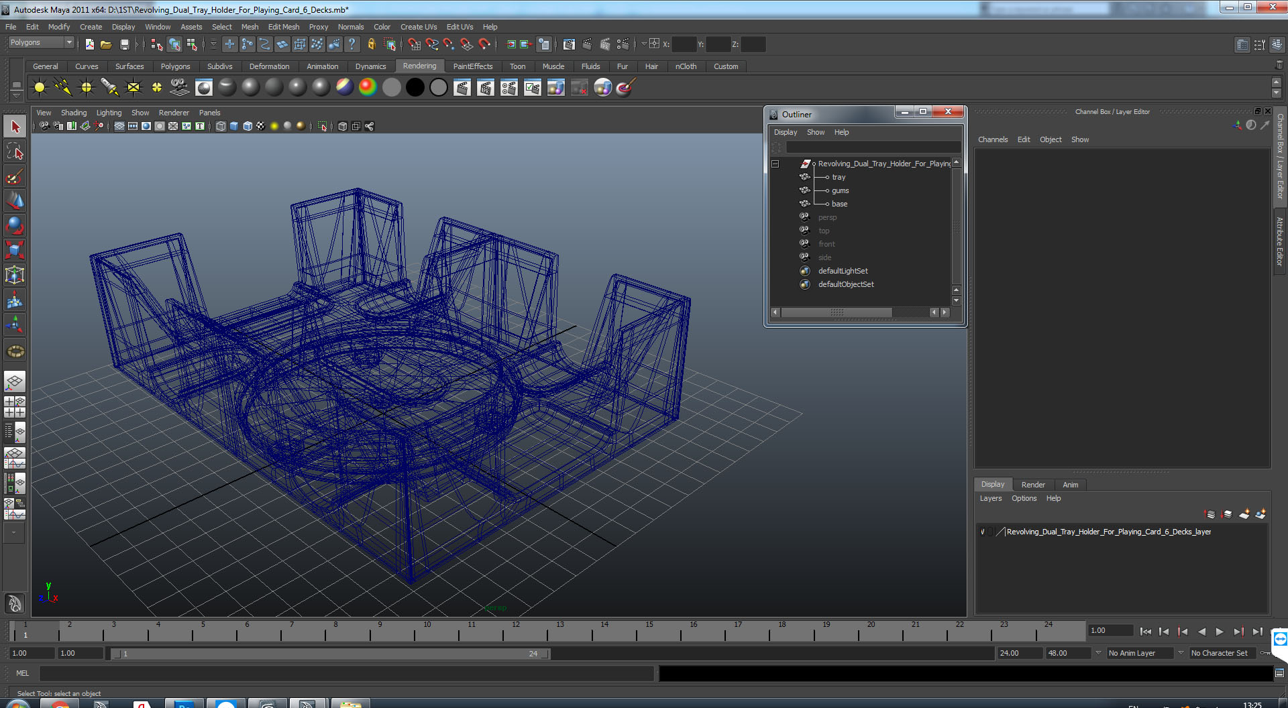
Task: Open Outliner Display menu
Action: click(x=786, y=132)
